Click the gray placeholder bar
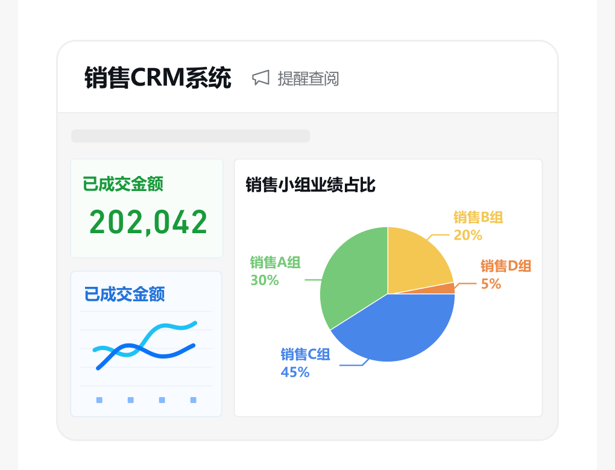Viewport: 615px width, 470px height. pyautogui.click(x=191, y=136)
